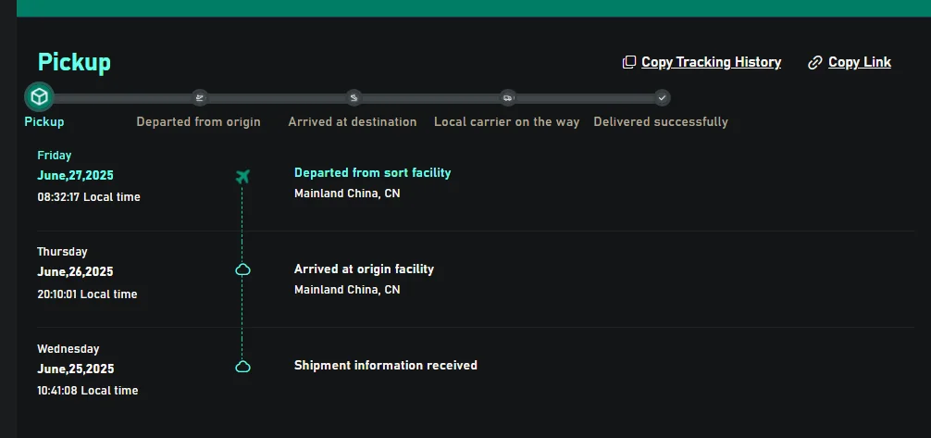Click the Arrived at origin facility event title
The height and width of the screenshot is (438, 931).
pos(364,269)
